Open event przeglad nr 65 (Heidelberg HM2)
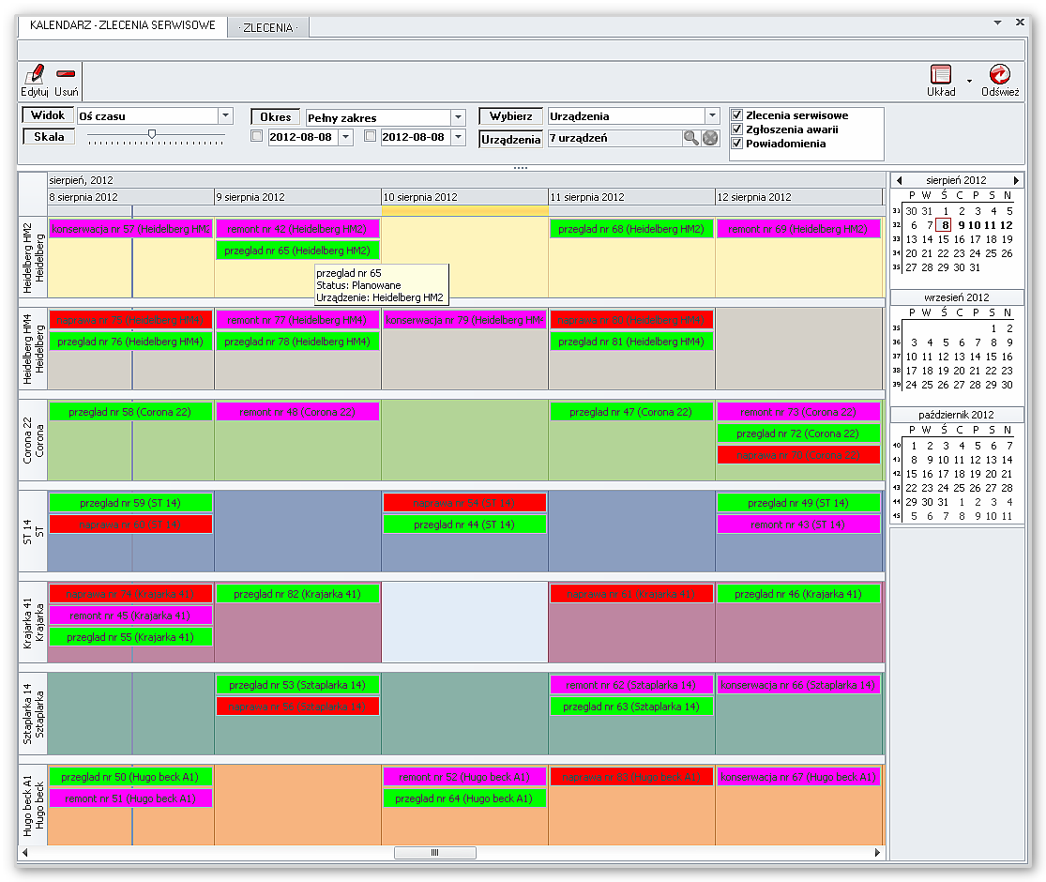 tap(298, 251)
